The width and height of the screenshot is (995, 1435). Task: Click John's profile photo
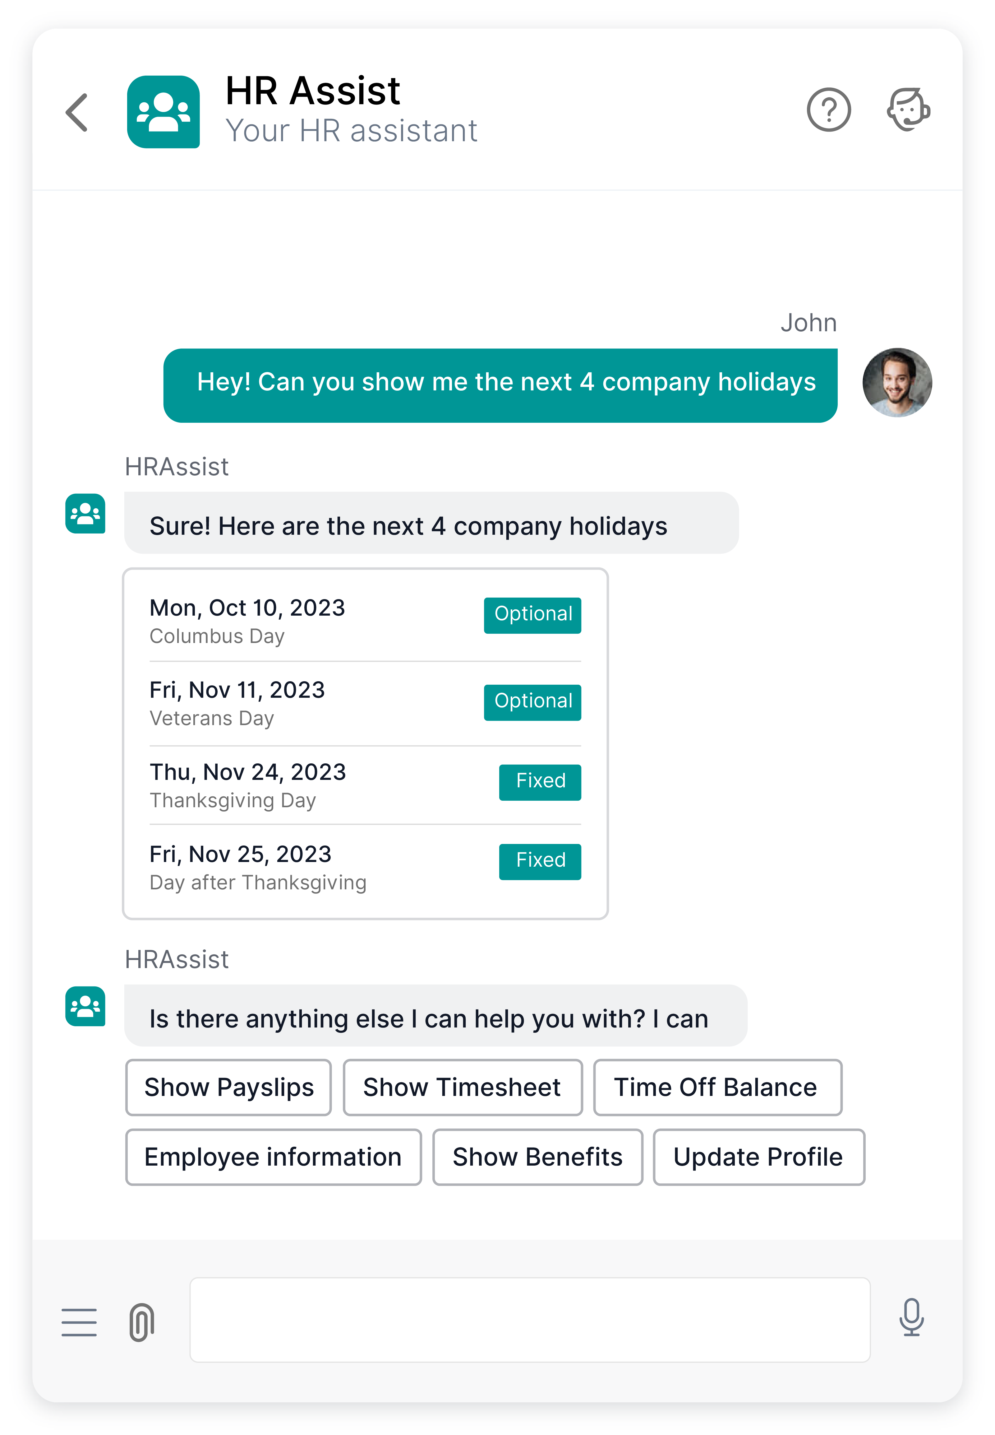[x=897, y=382]
